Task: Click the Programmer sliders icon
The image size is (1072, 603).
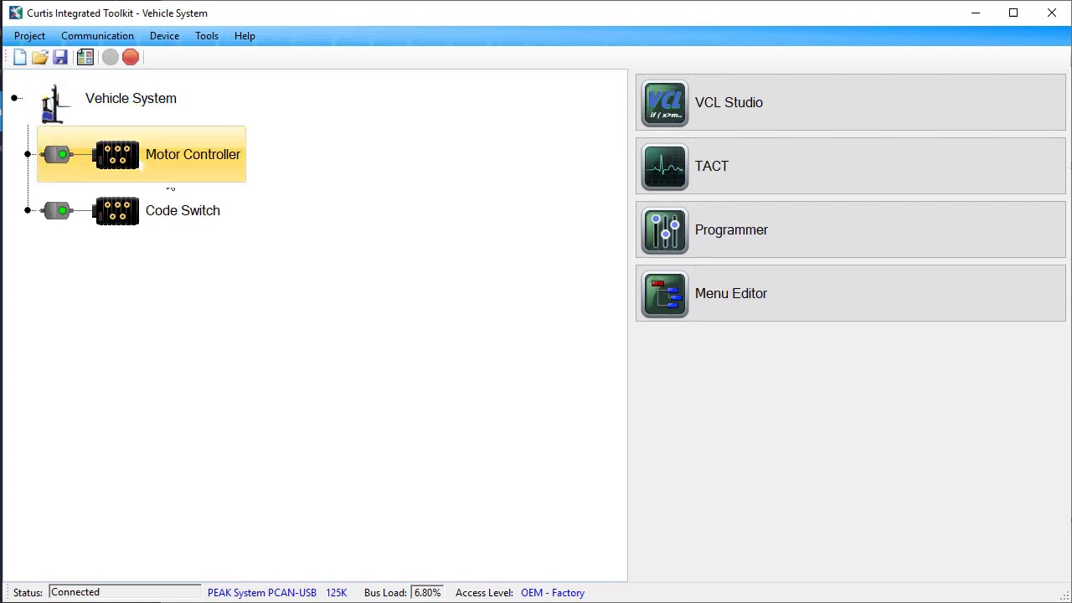Action: pyautogui.click(x=665, y=230)
